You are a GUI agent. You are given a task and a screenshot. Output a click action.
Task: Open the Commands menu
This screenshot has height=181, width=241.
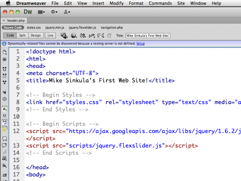160,3
